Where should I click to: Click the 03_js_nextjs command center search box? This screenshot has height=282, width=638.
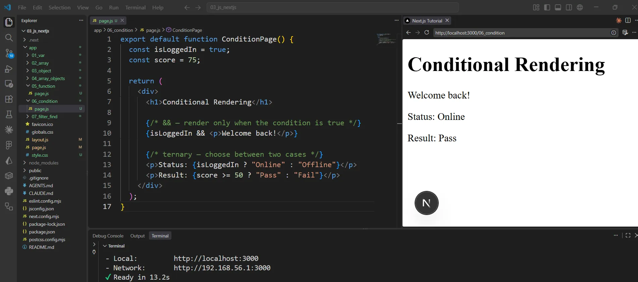(x=332, y=7)
